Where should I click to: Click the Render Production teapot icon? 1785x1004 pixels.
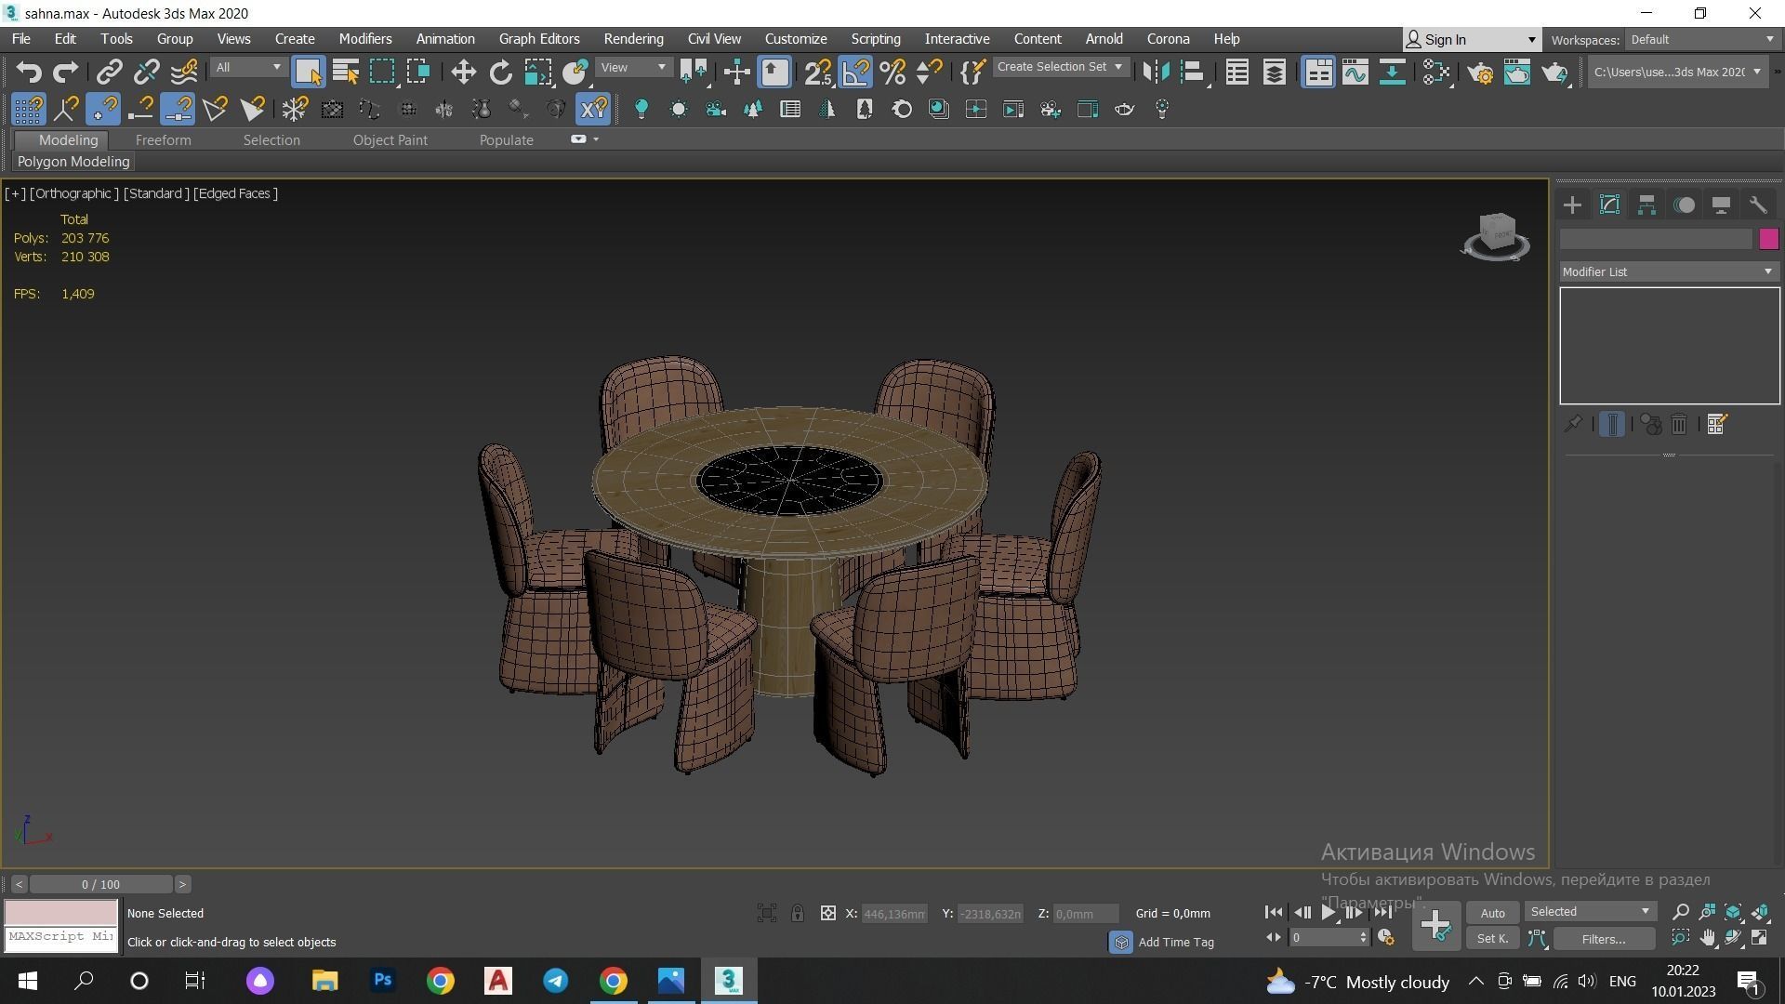pyautogui.click(x=1554, y=72)
